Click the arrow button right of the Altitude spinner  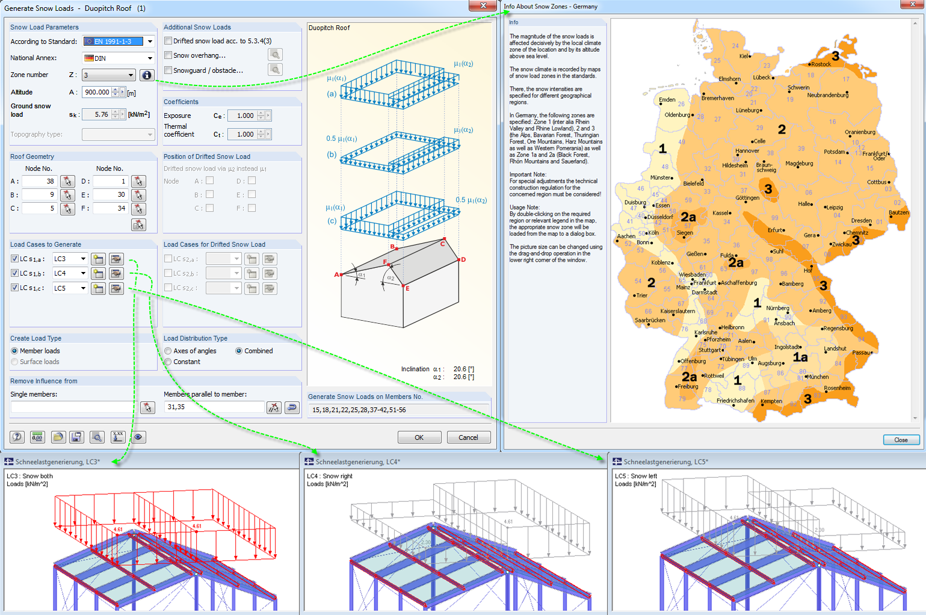(123, 92)
